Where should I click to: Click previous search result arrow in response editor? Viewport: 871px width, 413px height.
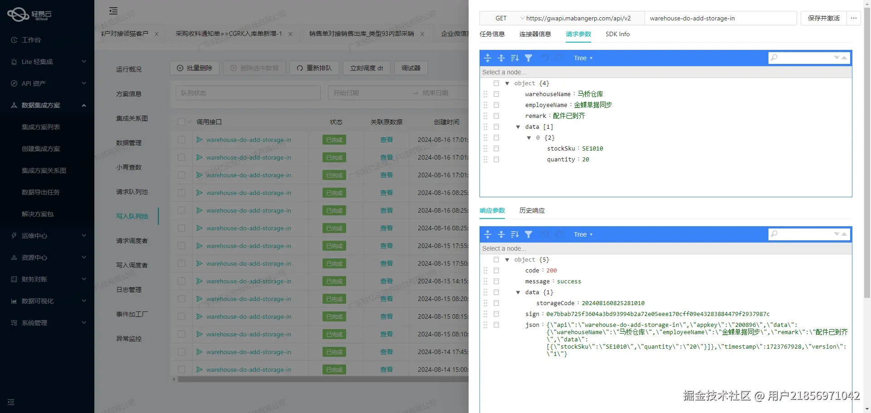(844, 234)
